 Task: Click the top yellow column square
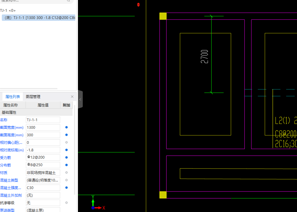[163, 16]
